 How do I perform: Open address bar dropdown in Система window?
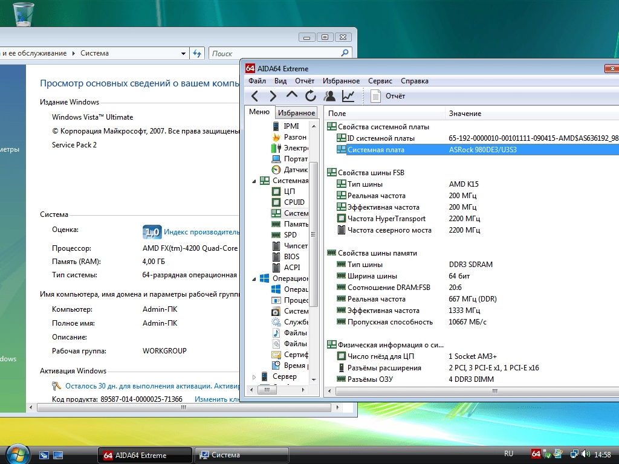click(183, 54)
